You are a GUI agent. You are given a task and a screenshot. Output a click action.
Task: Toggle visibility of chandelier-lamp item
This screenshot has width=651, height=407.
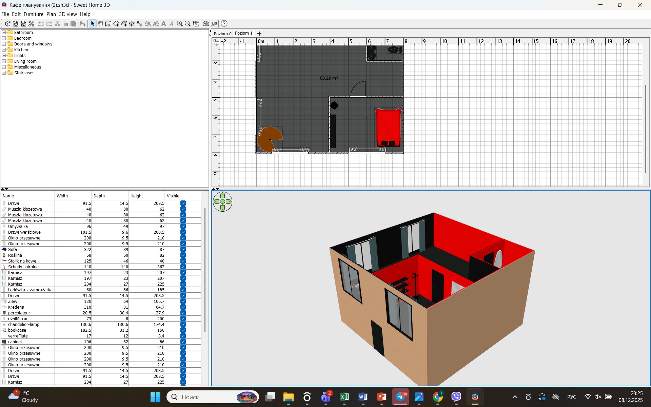[x=183, y=324]
